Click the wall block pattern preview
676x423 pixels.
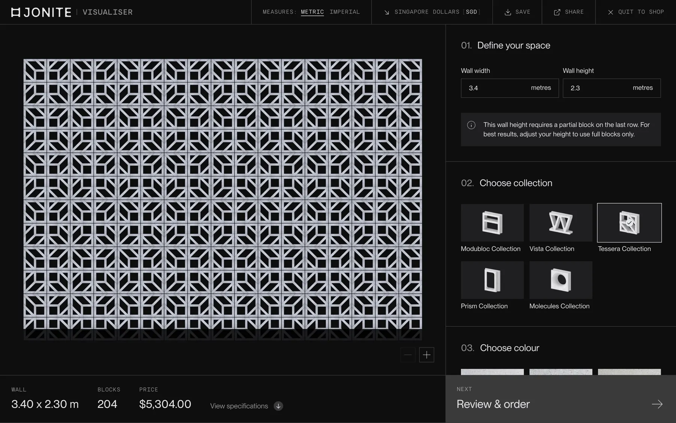(x=223, y=199)
